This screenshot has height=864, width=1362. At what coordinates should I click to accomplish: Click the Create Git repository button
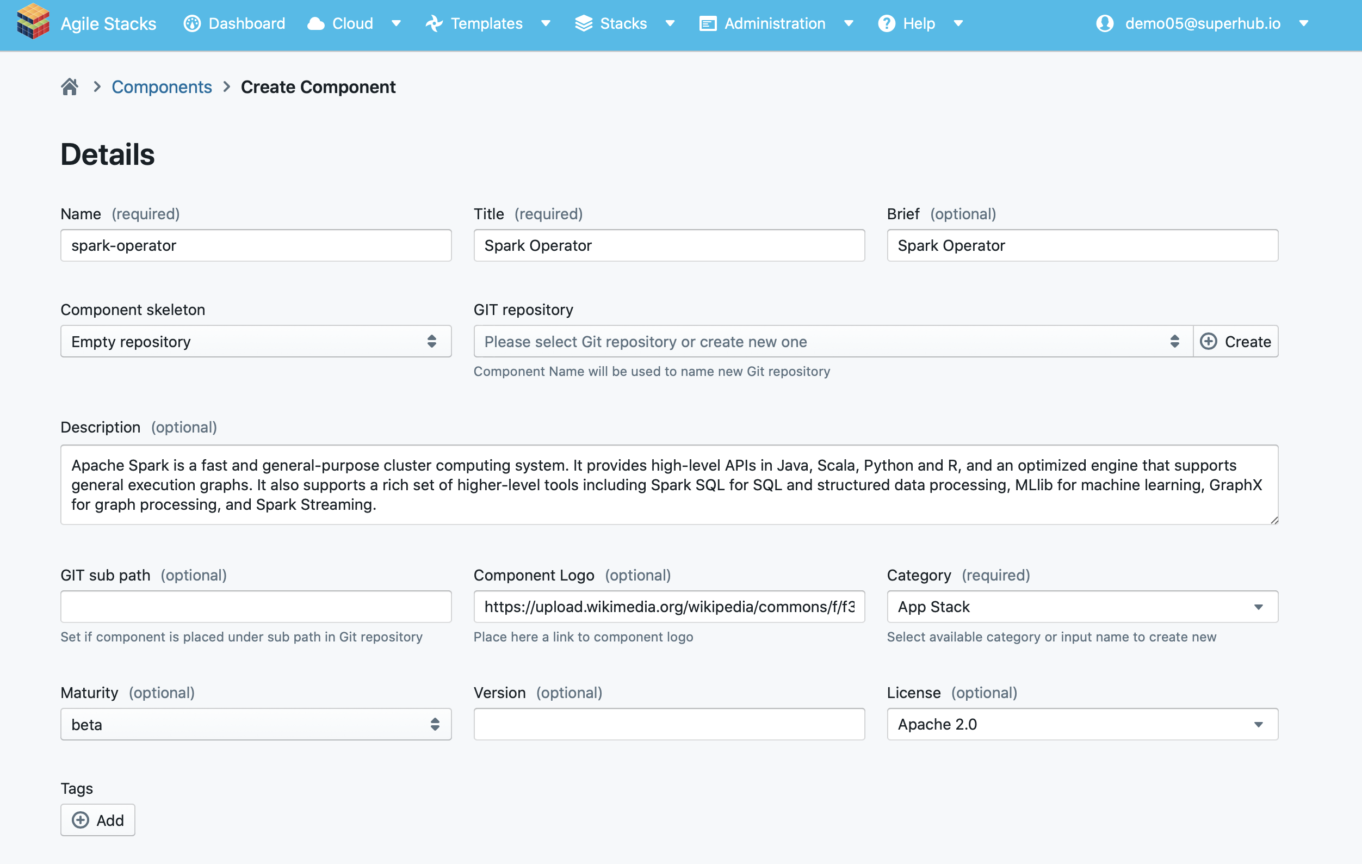(x=1235, y=341)
